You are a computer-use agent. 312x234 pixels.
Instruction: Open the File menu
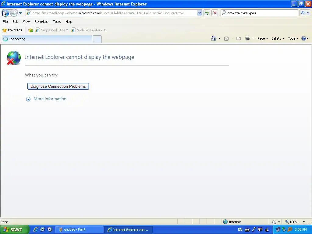coord(5,22)
